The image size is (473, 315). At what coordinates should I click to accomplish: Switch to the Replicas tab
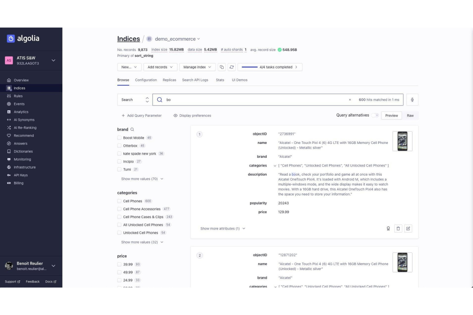[169, 80]
